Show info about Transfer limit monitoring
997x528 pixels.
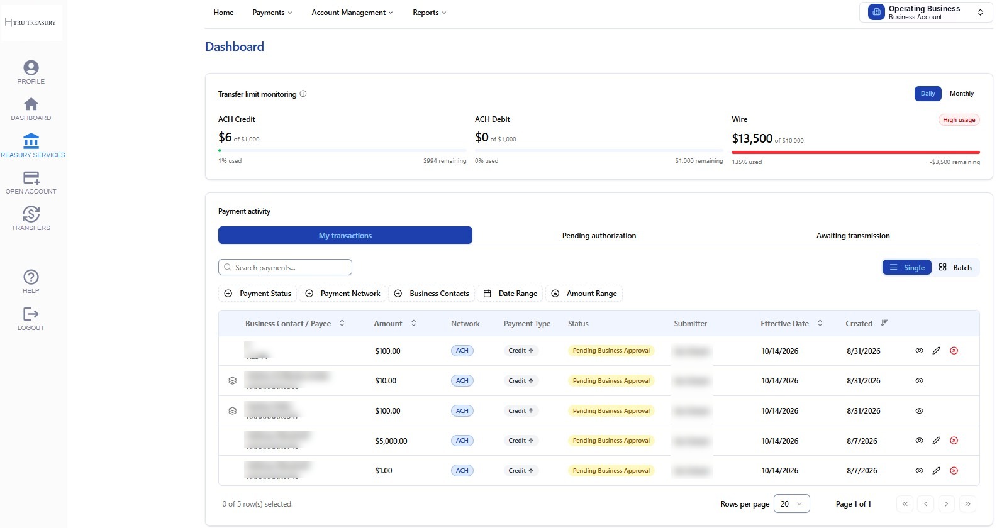[303, 94]
